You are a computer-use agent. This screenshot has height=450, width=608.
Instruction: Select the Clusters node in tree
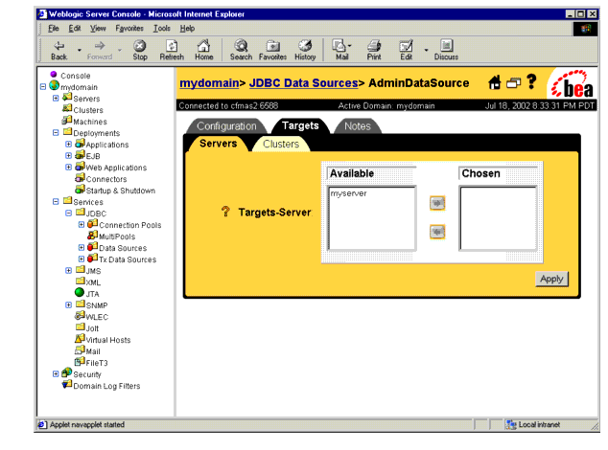88,110
